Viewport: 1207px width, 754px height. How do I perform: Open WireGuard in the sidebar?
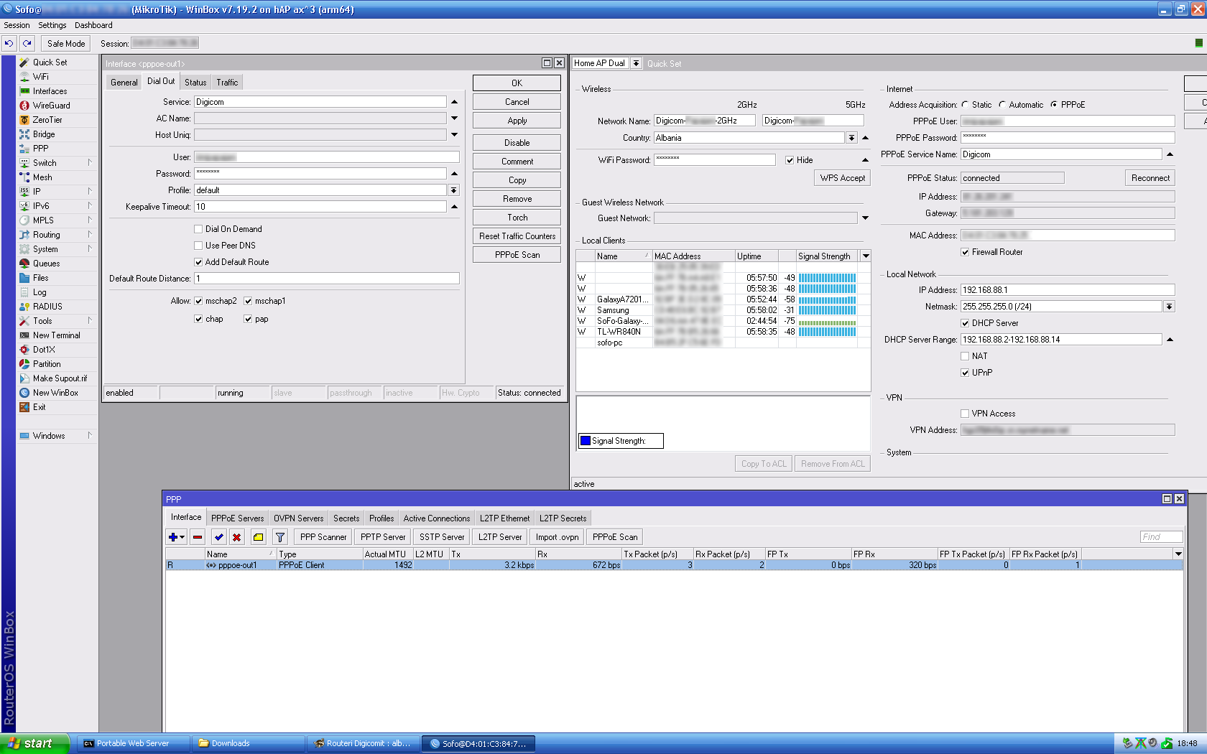(x=51, y=106)
